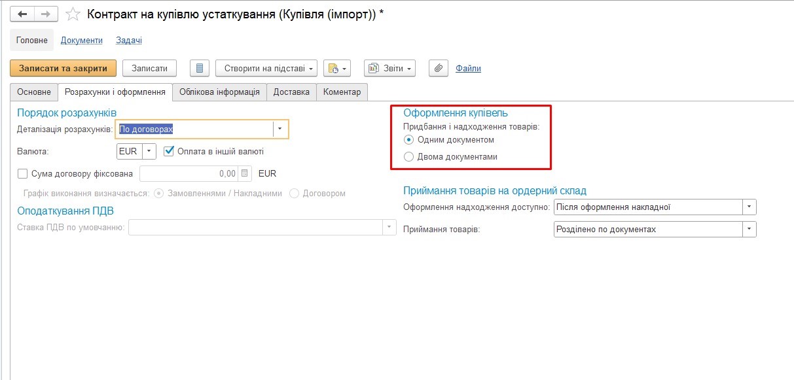
Task: Open the print document icon dropdown
Action: click(337, 68)
